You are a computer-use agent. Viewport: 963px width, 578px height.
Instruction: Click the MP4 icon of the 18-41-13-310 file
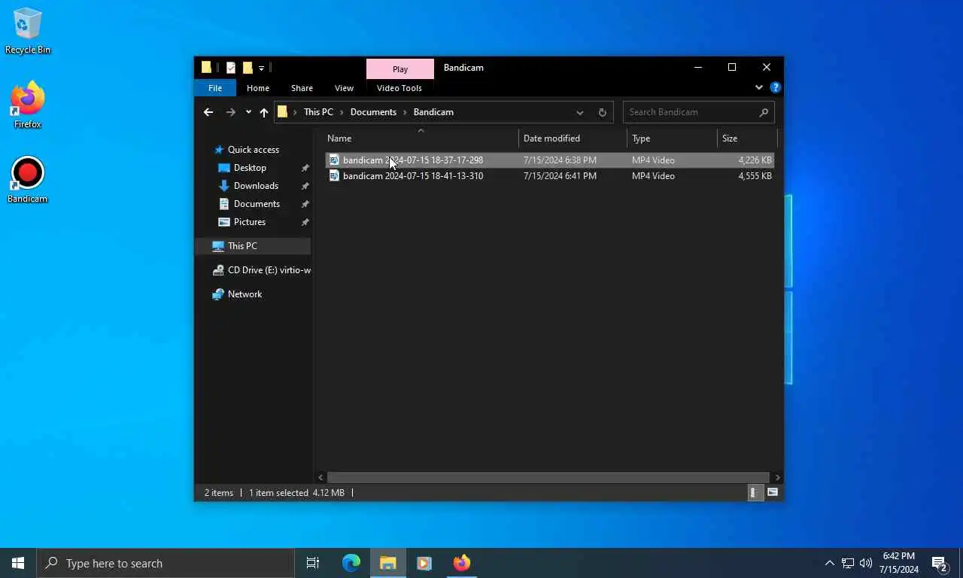click(x=334, y=176)
